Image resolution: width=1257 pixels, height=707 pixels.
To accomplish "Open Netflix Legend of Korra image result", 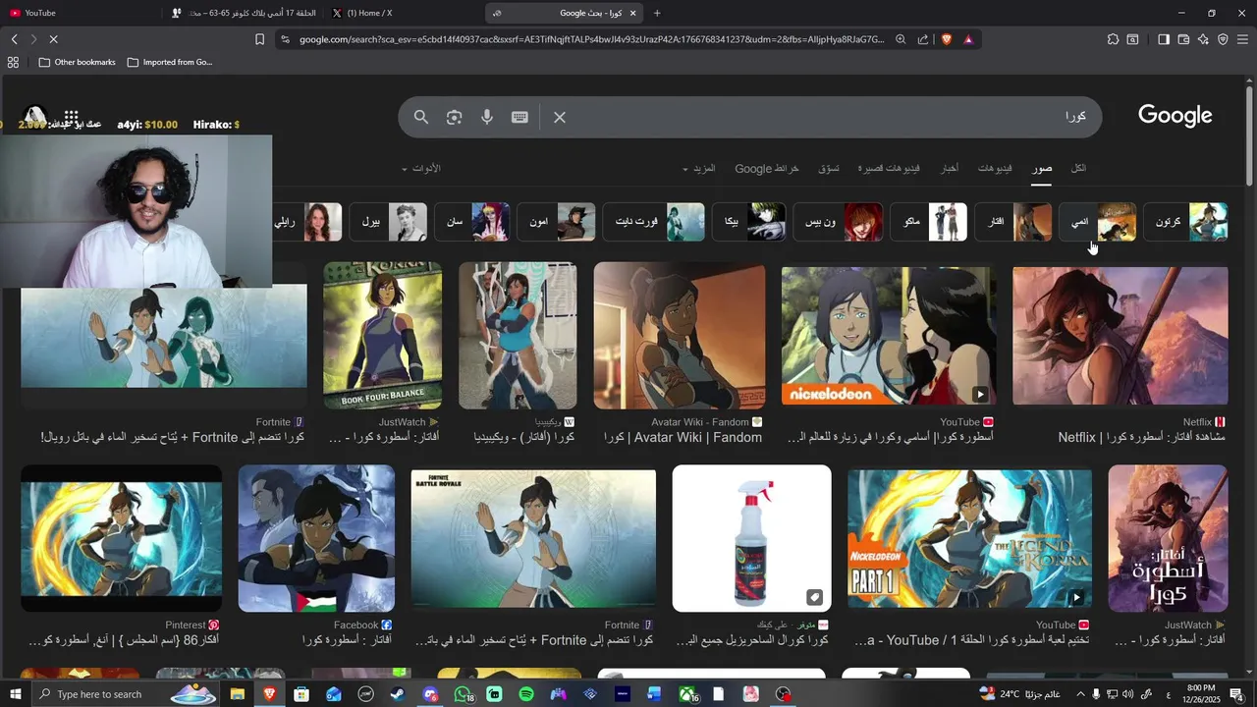I will pyautogui.click(x=1120, y=336).
